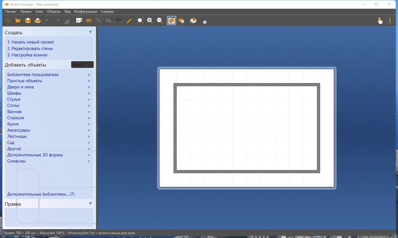398x238 pixels.
Task: Expand Шкафы category
Action: tap(49, 93)
